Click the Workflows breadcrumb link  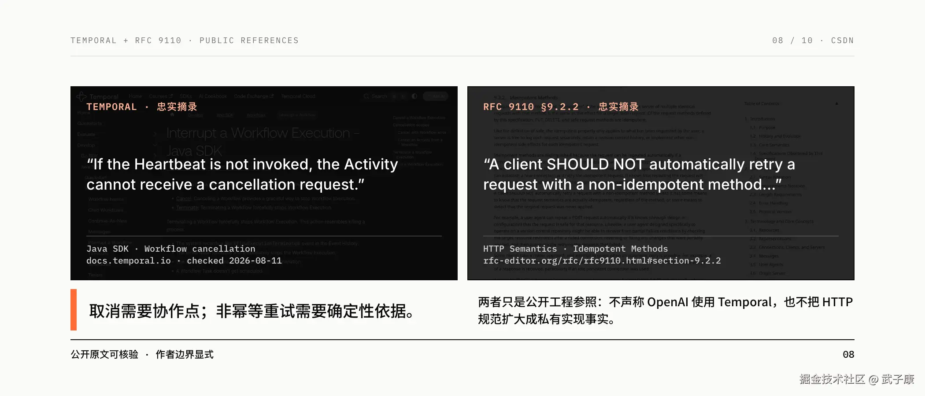click(256, 115)
